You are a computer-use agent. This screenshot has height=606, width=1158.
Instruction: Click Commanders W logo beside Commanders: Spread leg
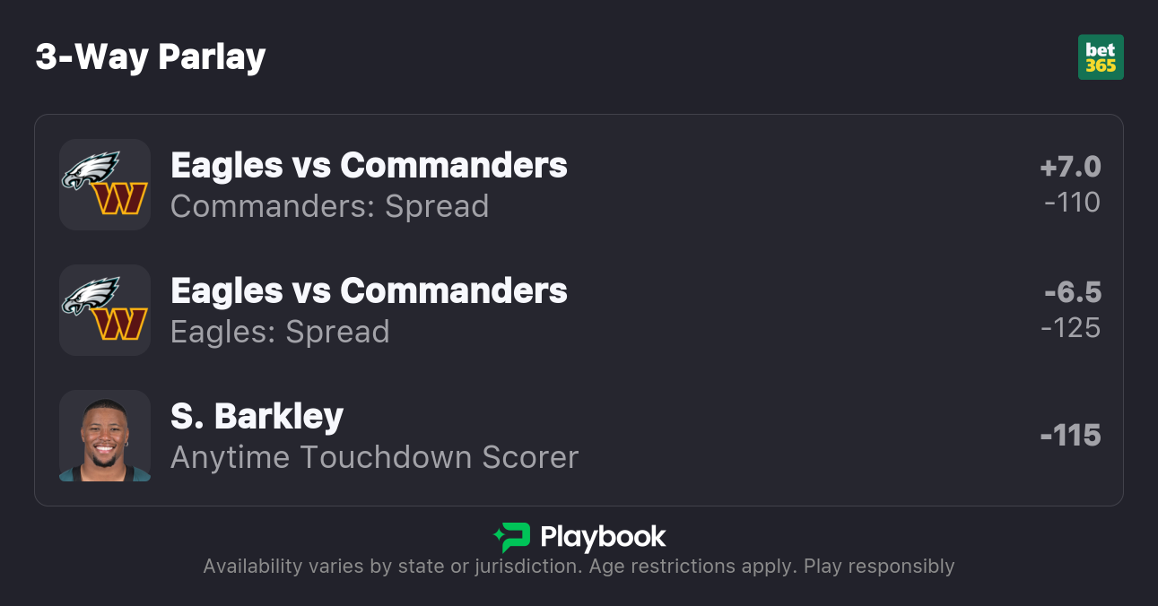[121, 199]
